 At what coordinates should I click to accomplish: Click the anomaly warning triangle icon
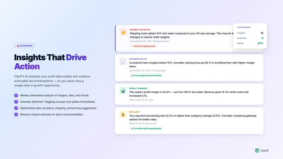pyautogui.click(x=123, y=32)
